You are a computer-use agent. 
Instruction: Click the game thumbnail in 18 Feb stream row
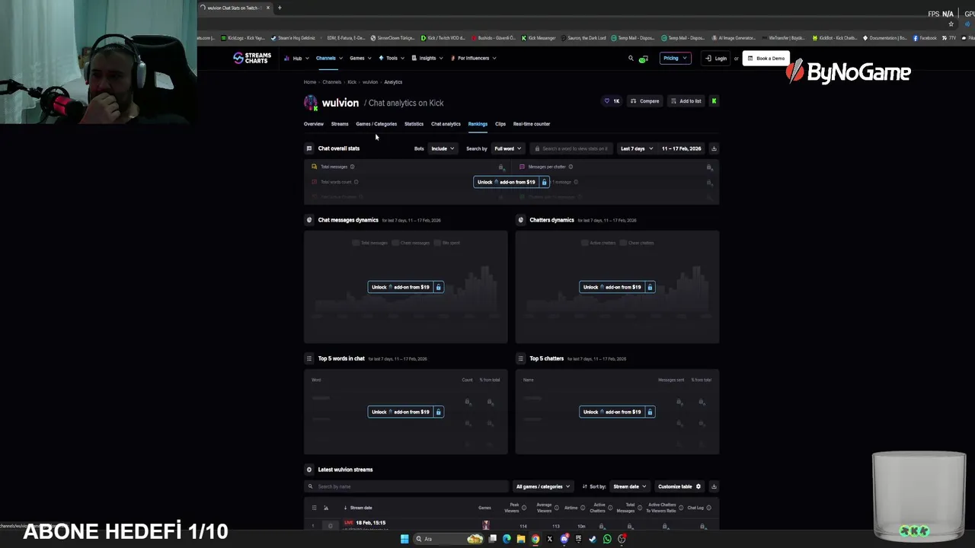486,525
